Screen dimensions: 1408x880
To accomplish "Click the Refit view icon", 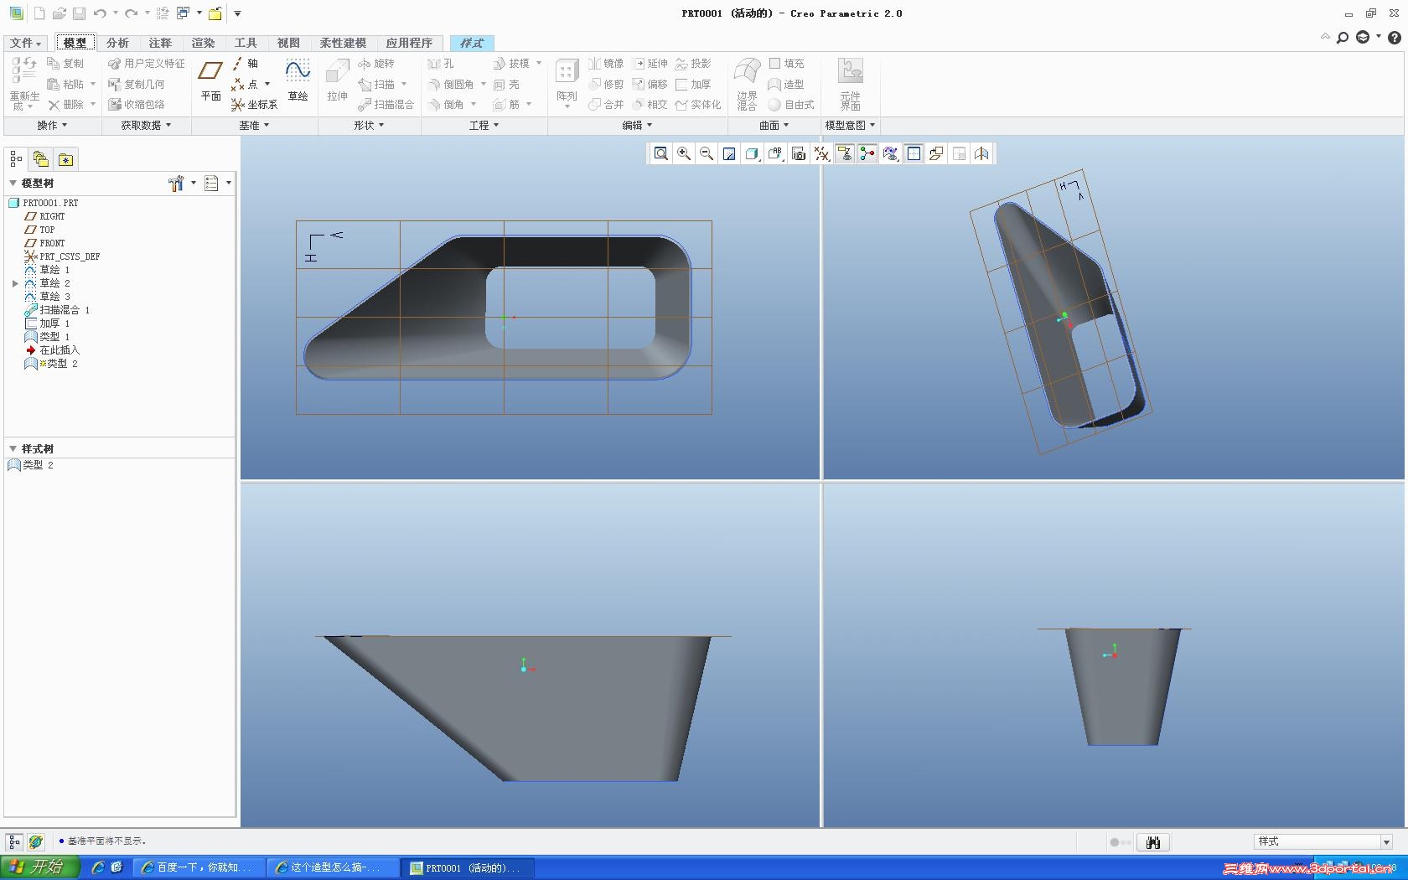I will coord(661,153).
